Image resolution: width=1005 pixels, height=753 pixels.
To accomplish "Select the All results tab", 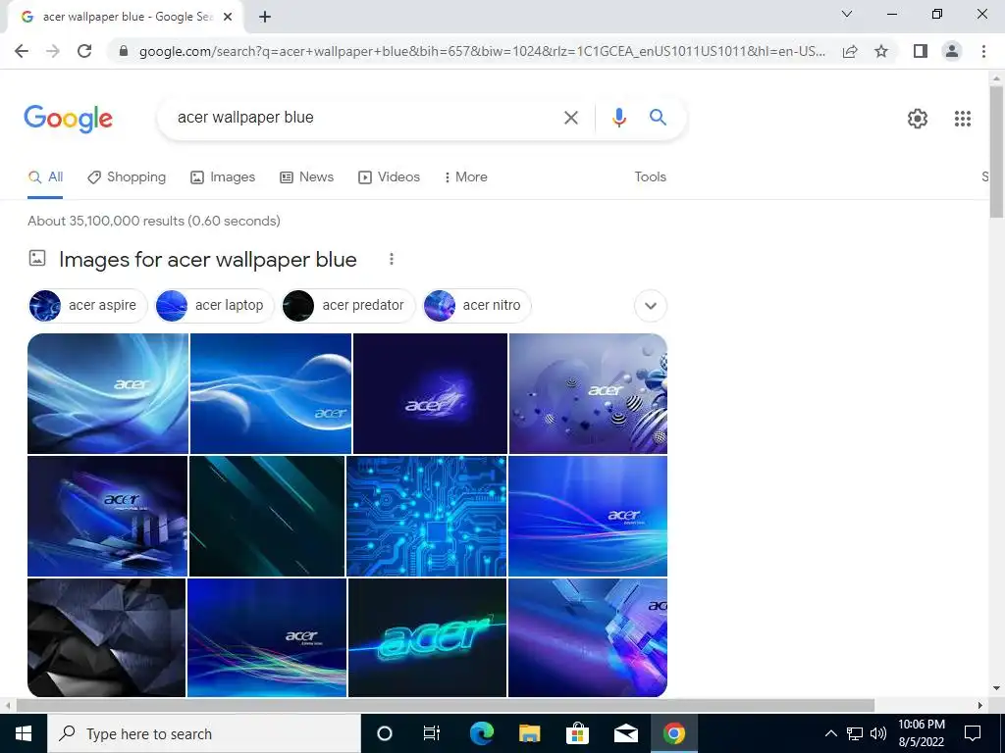I will click(x=45, y=177).
